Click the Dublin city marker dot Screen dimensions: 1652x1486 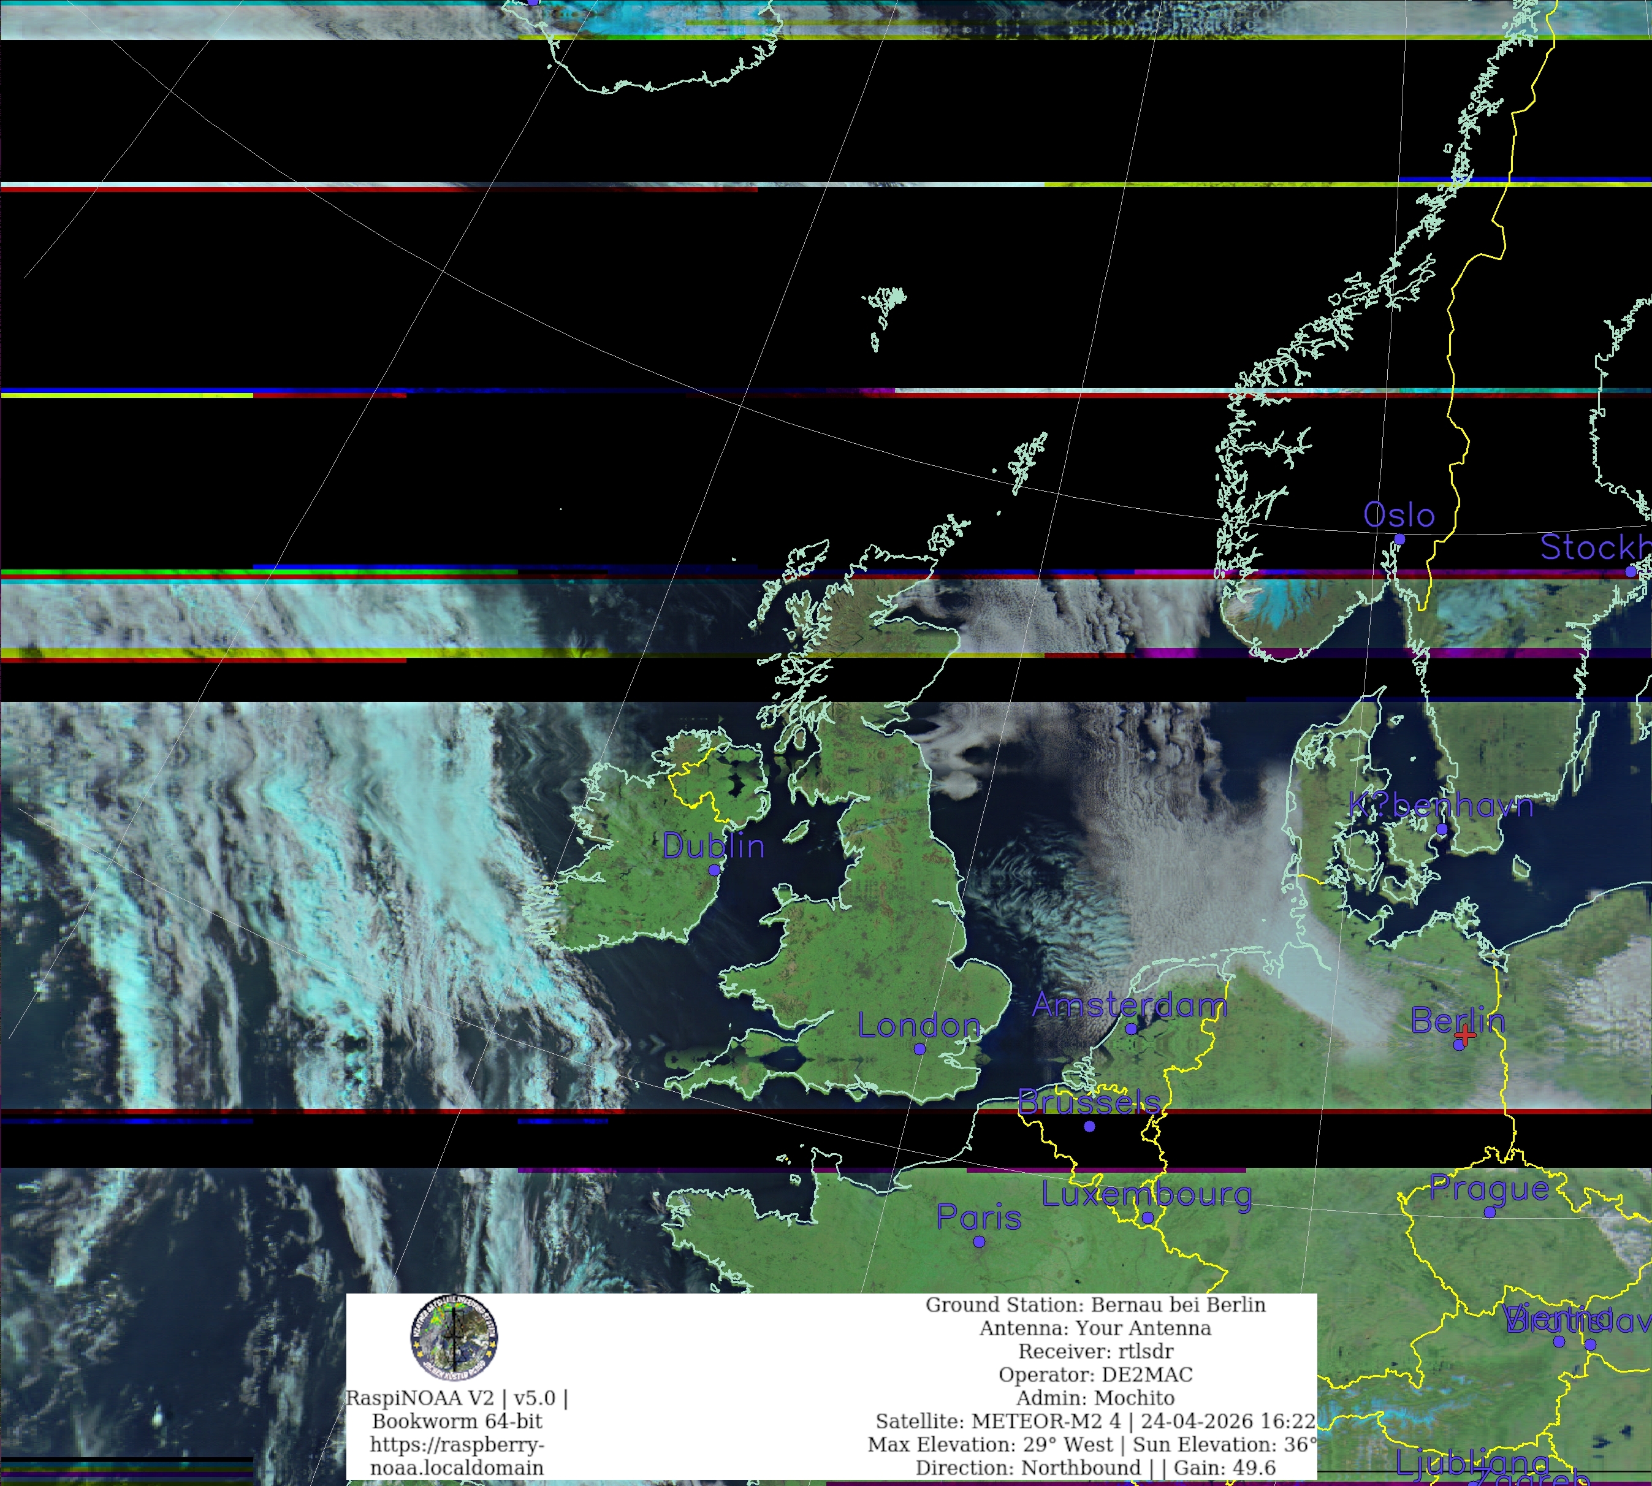[714, 869]
